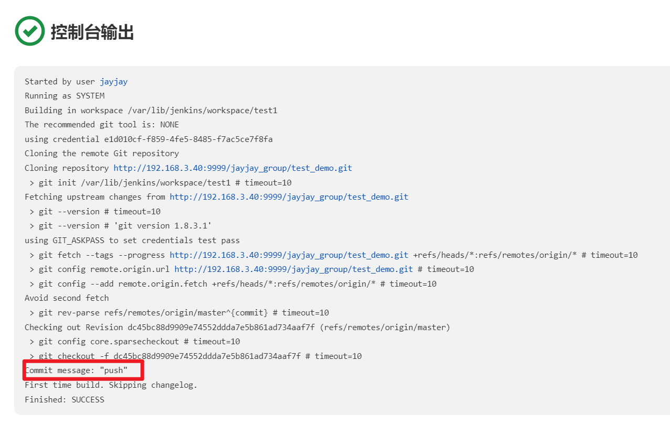This screenshot has width=670, height=426.
Task: Open the jayjay user link
Action: point(113,82)
